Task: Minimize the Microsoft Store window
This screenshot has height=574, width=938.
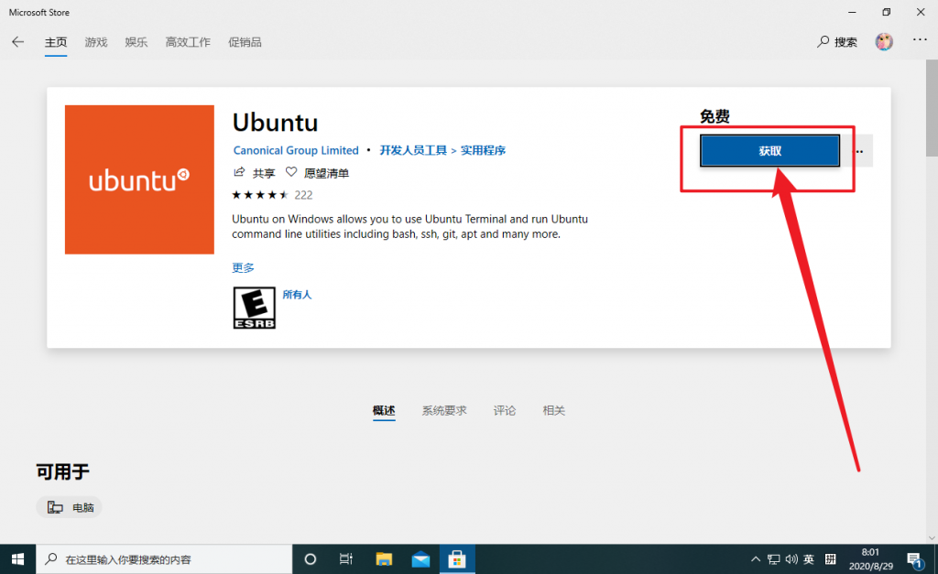Action: tap(852, 12)
